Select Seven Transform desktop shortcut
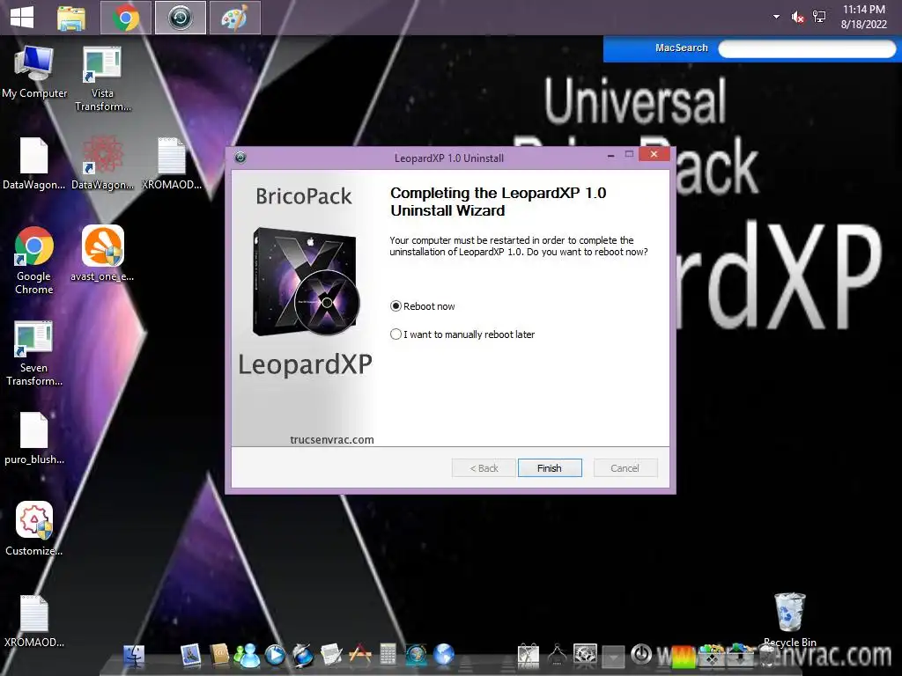 [34, 353]
